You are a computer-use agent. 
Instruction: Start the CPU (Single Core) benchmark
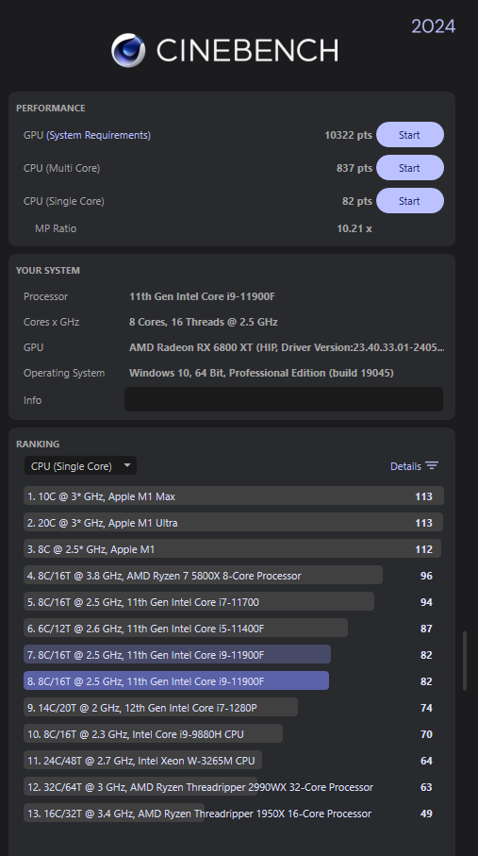(x=410, y=201)
